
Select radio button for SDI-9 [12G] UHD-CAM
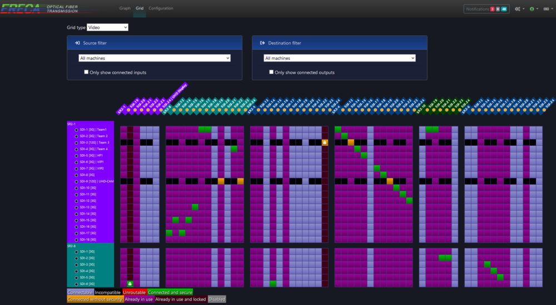point(76,181)
